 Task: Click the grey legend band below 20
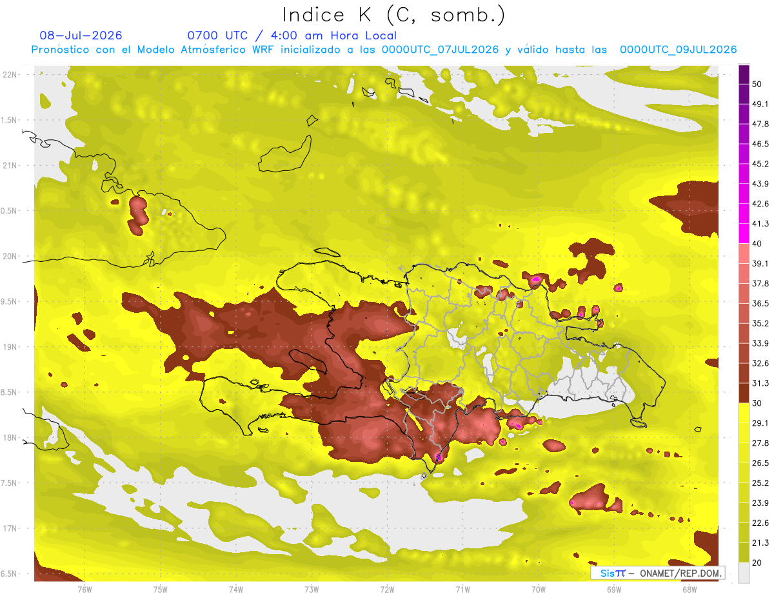pos(744,572)
